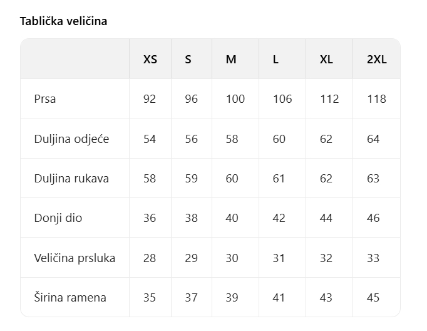Select the Širina ramena row label
Image resolution: width=427 pixels, height=331 pixels.
pos(70,298)
